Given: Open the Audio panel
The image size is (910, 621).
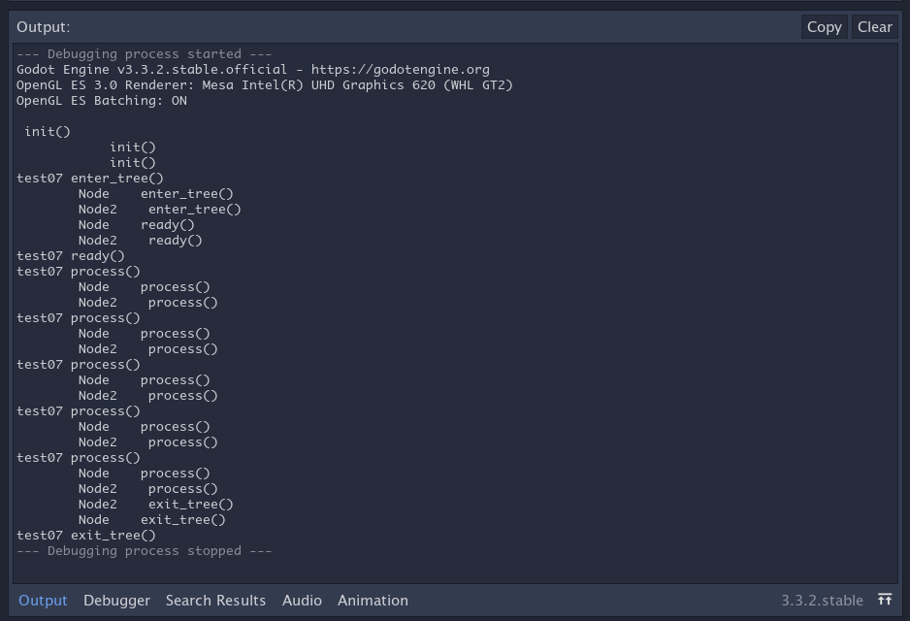Looking at the screenshot, I should pyautogui.click(x=302, y=600).
